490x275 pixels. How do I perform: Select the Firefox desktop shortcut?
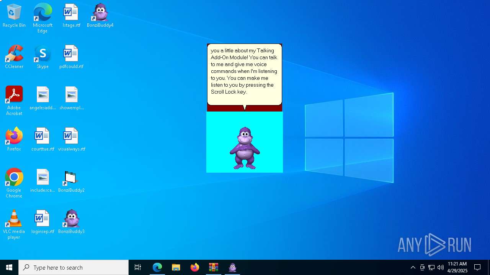(x=14, y=140)
